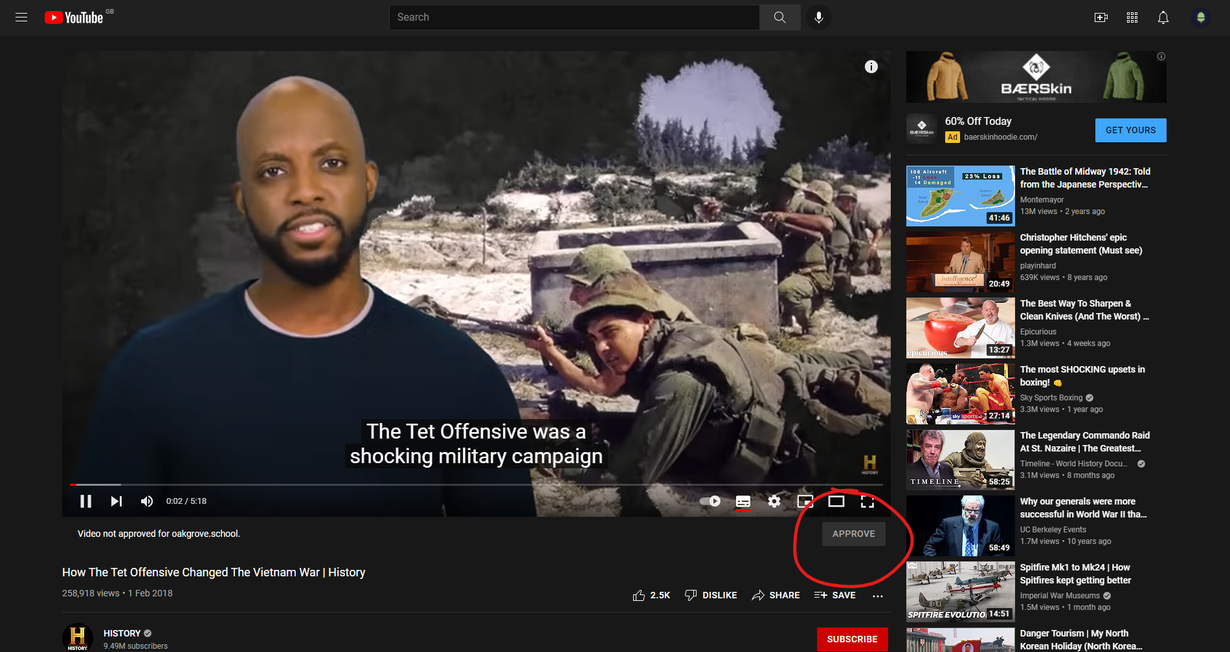1230x652 pixels.
Task: Show video info card icon
Action: click(871, 67)
